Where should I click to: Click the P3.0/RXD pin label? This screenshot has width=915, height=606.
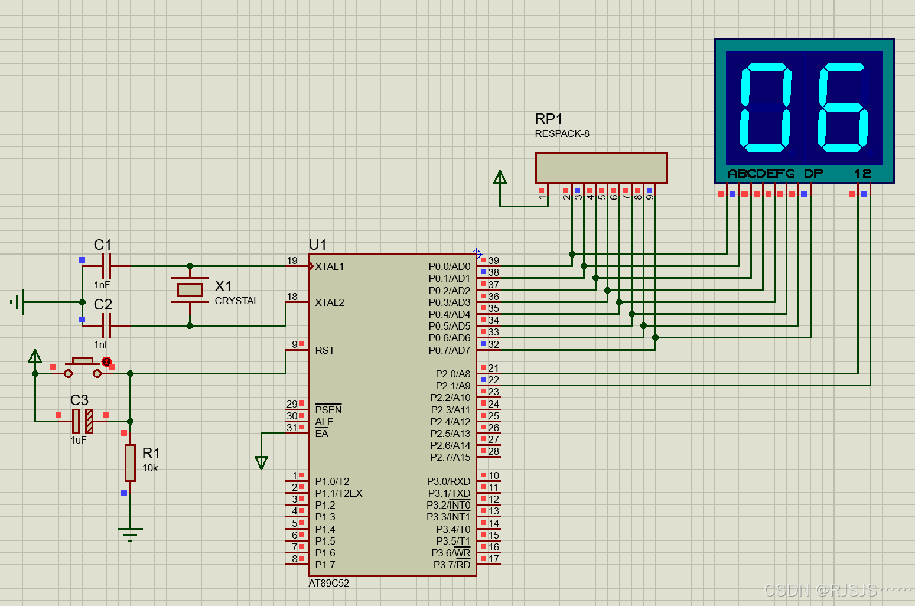point(449,481)
